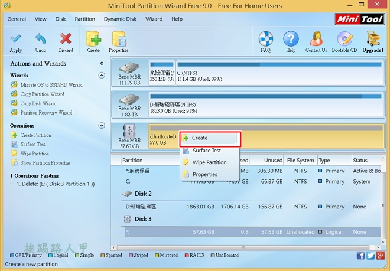
Task: Open the FAQ lifebuoy icon
Action: 266,38
